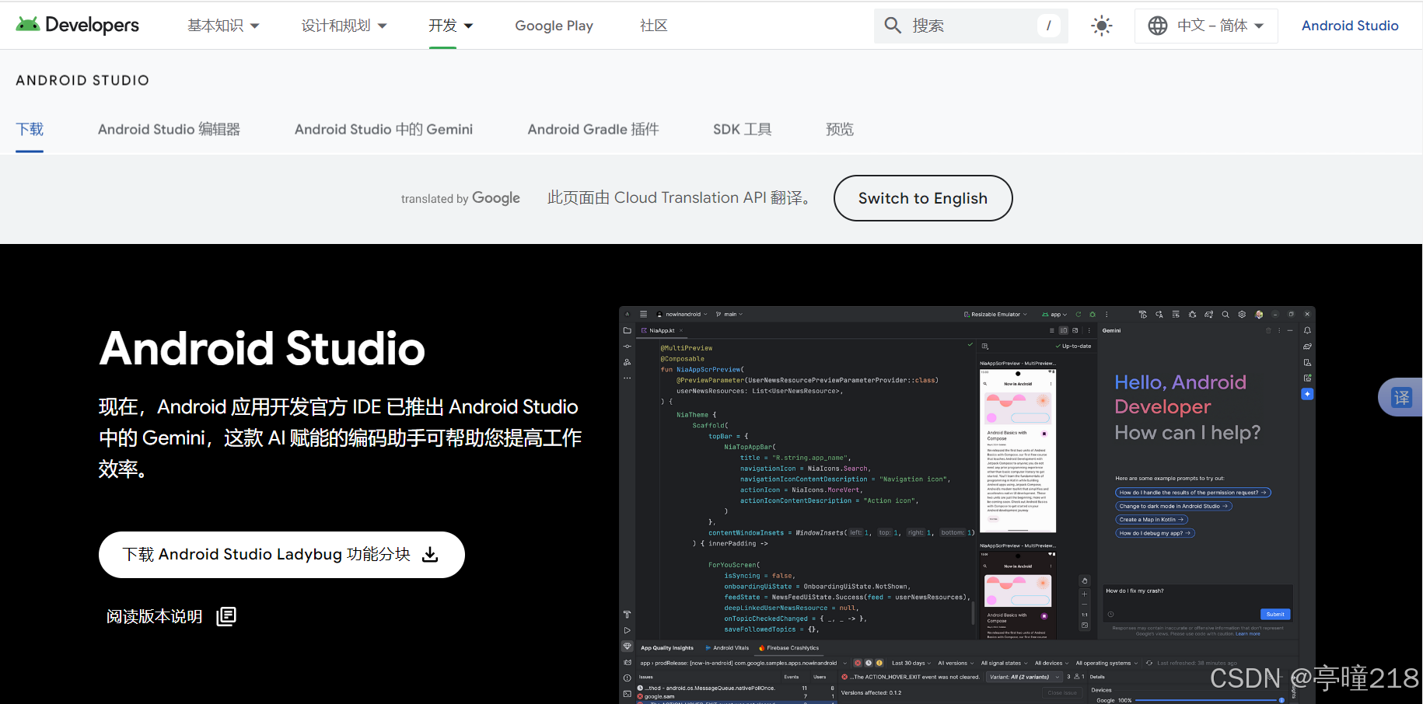Click the Android Developers logo

click(x=77, y=25)
